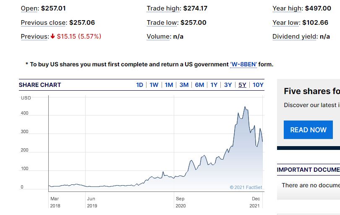The width and height of the screenshot is (340, 215).
Task: Select the 1D chart range
Action: pyautogui.click(x=140, y=85)
